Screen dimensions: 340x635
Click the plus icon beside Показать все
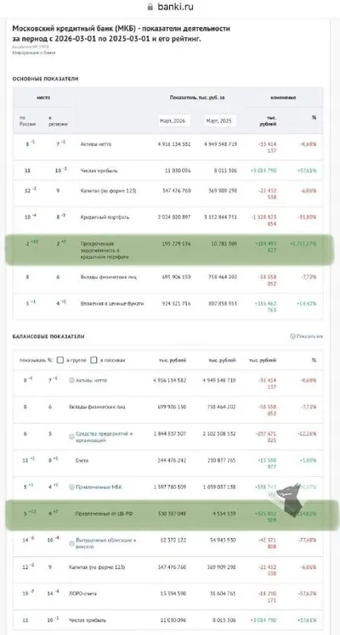(292, 336)
